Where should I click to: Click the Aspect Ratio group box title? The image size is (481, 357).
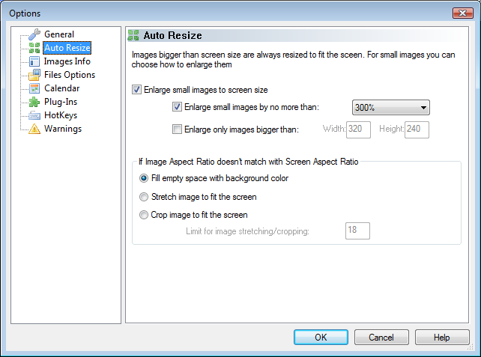(249, 162)
